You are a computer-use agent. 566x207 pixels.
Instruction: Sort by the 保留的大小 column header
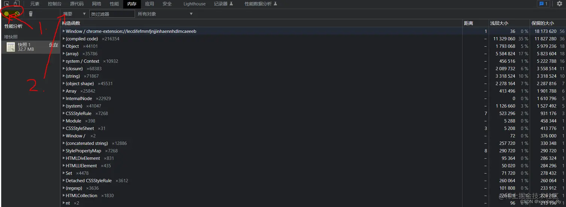[x=543, y=23]
